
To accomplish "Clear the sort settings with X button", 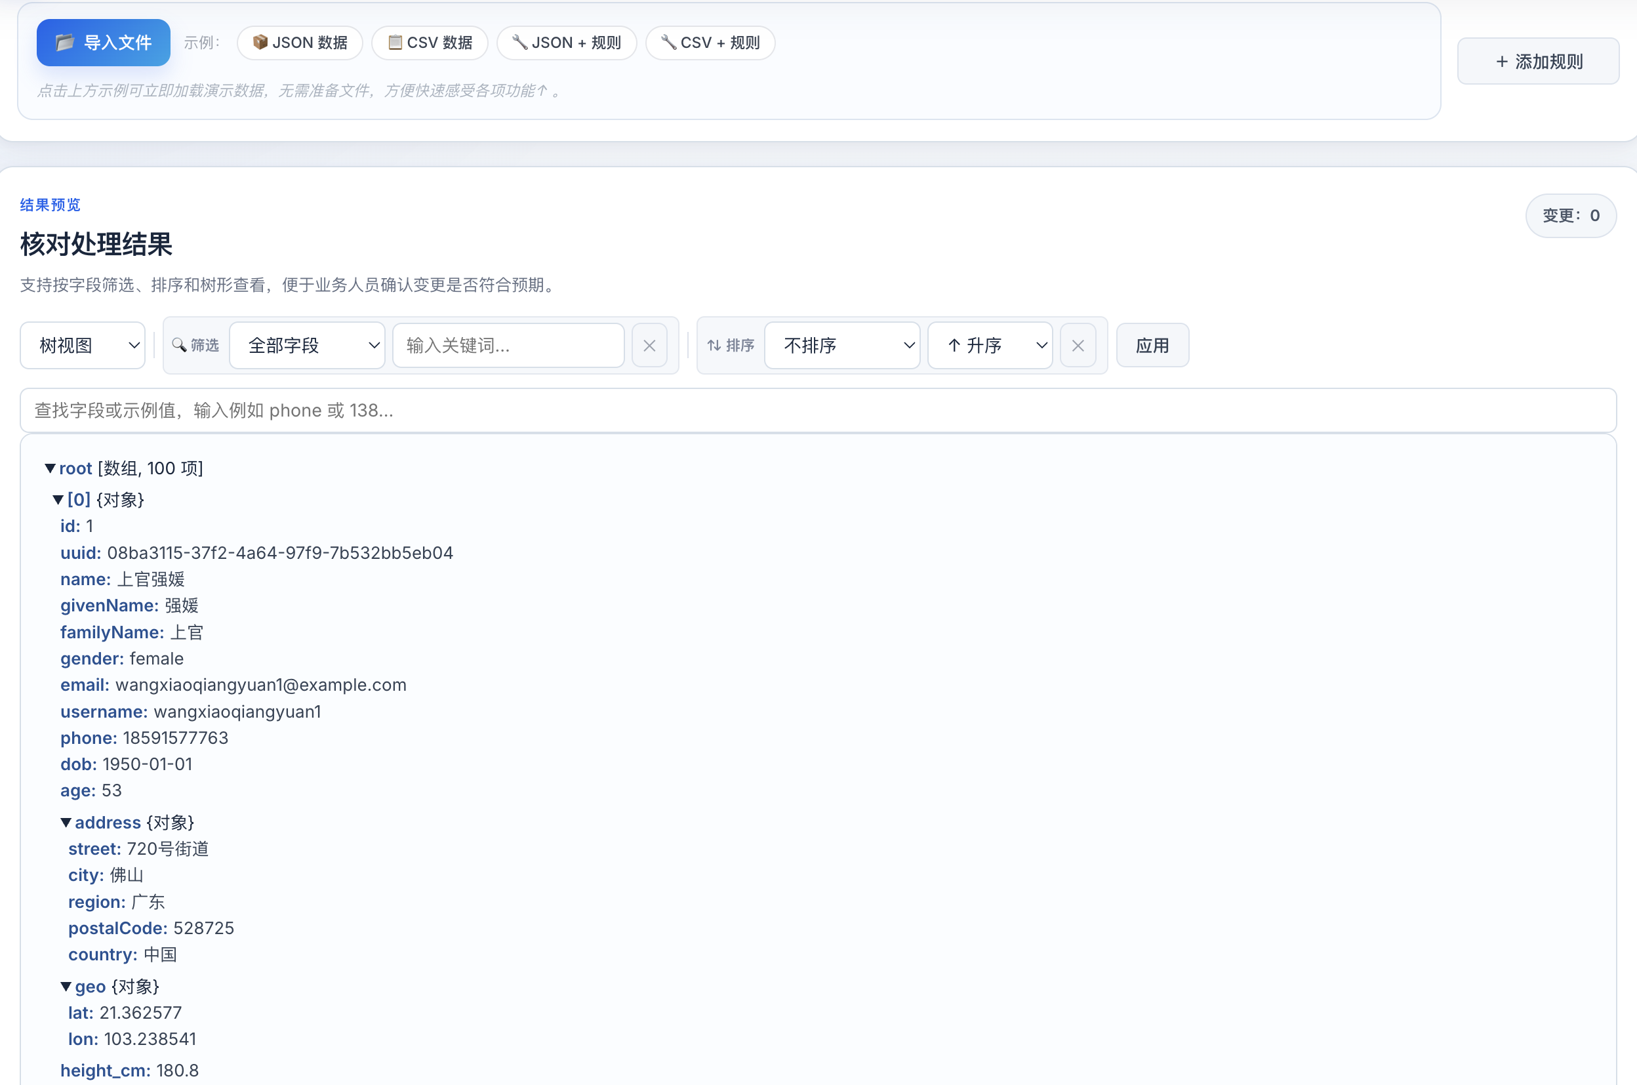I will [1078, 344].
